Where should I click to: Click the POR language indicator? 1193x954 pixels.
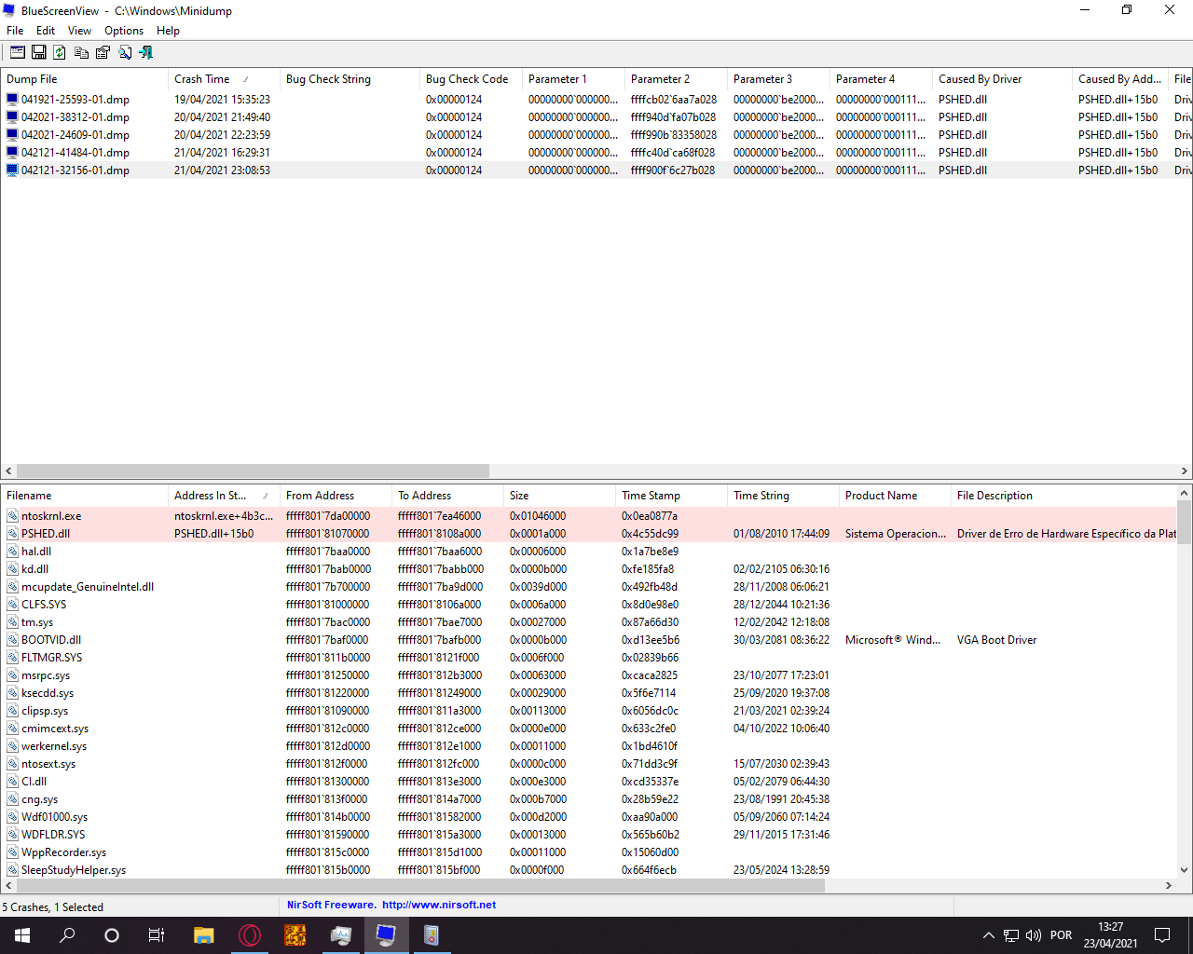point(1061,935)
